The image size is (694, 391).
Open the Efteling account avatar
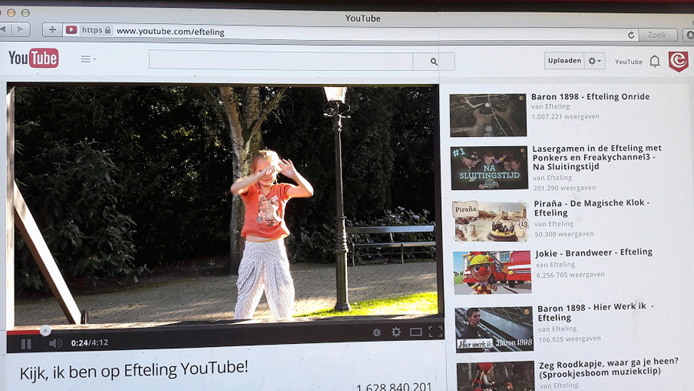pyautogui.click(x=678, y=61)
